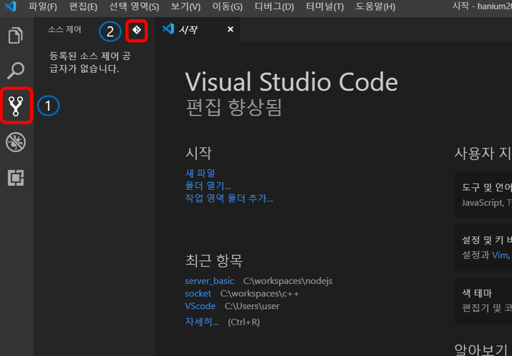
Task: Open the 도움말(H) menu
Action: coord(375,6)
